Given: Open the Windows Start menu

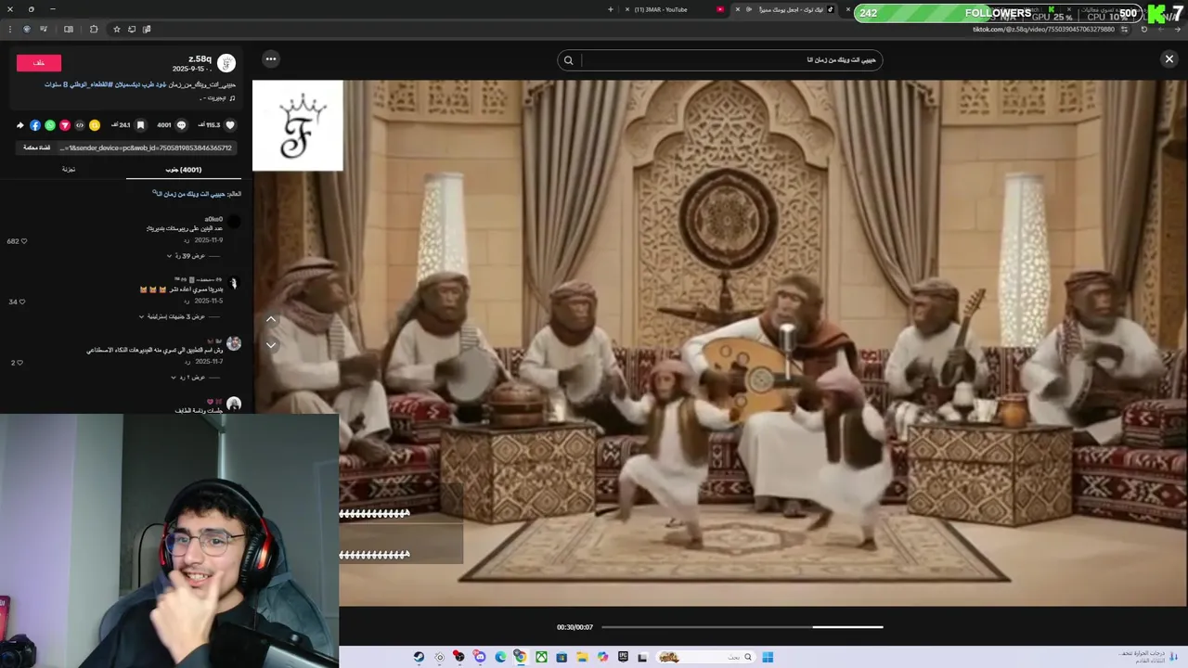Looking at the screenshot, I should (x=768, y=657).
